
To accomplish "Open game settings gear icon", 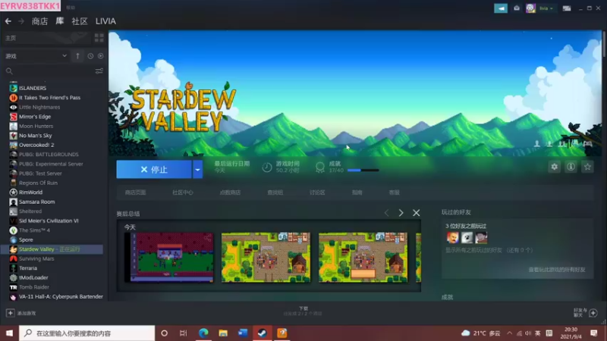I will pyautogui.click(x=555, y=167).
